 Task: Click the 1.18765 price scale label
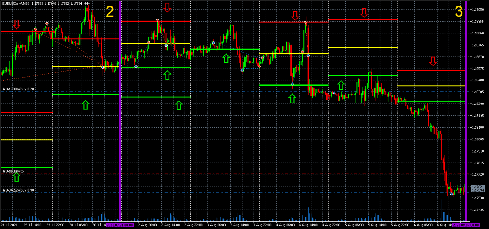click(x=478, y=45)
